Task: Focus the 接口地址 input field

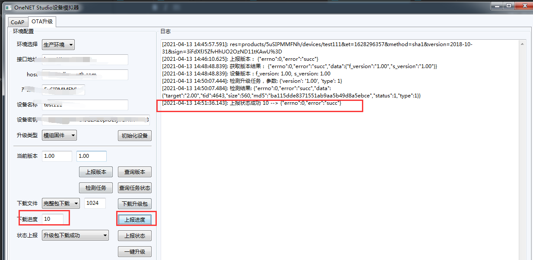Action: 85,60
